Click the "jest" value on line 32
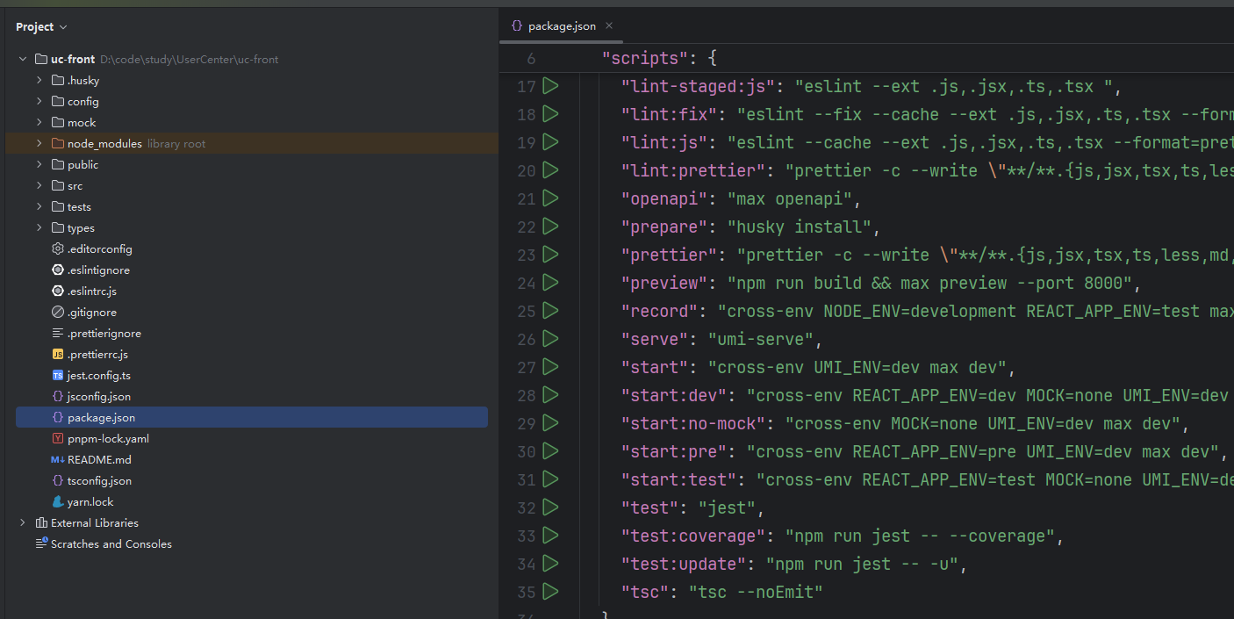Viewport: 1234px width, 619px height. (x=728, y=507)
